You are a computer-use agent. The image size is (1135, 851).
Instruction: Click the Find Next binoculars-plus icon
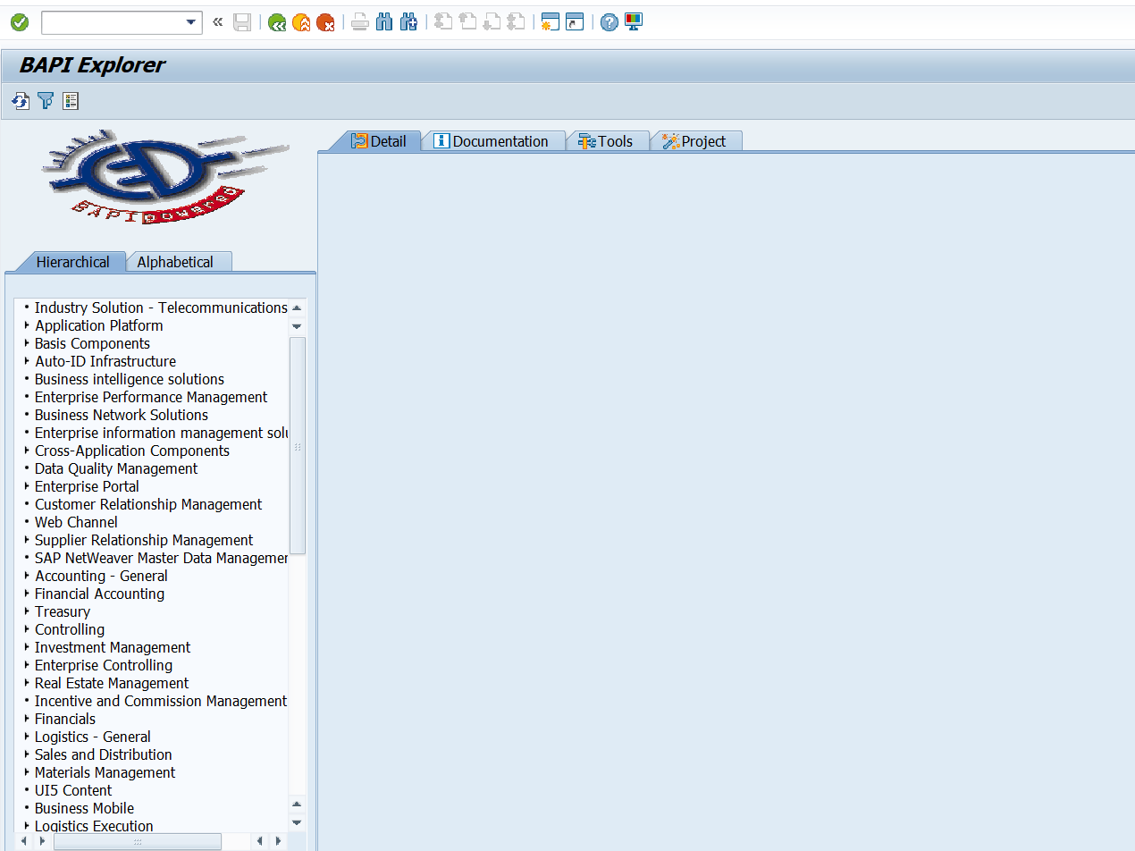pyautogui.click(x=408, y=22)
